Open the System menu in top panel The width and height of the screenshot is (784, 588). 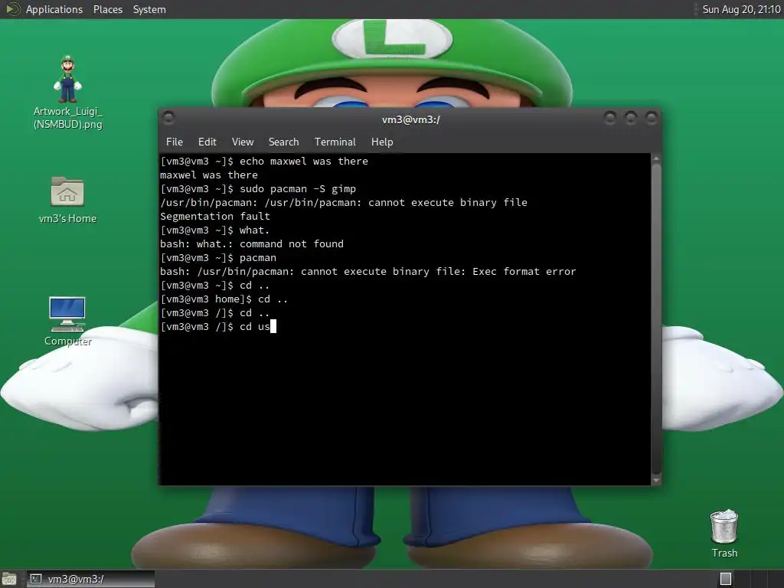point(149,9)
